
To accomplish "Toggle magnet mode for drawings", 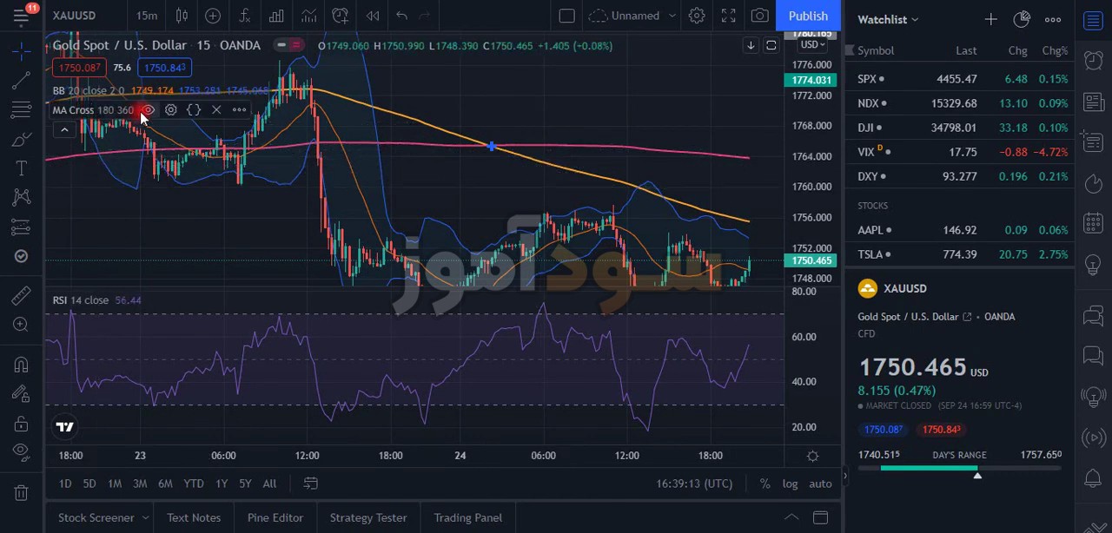I will [x=22, y=365].
